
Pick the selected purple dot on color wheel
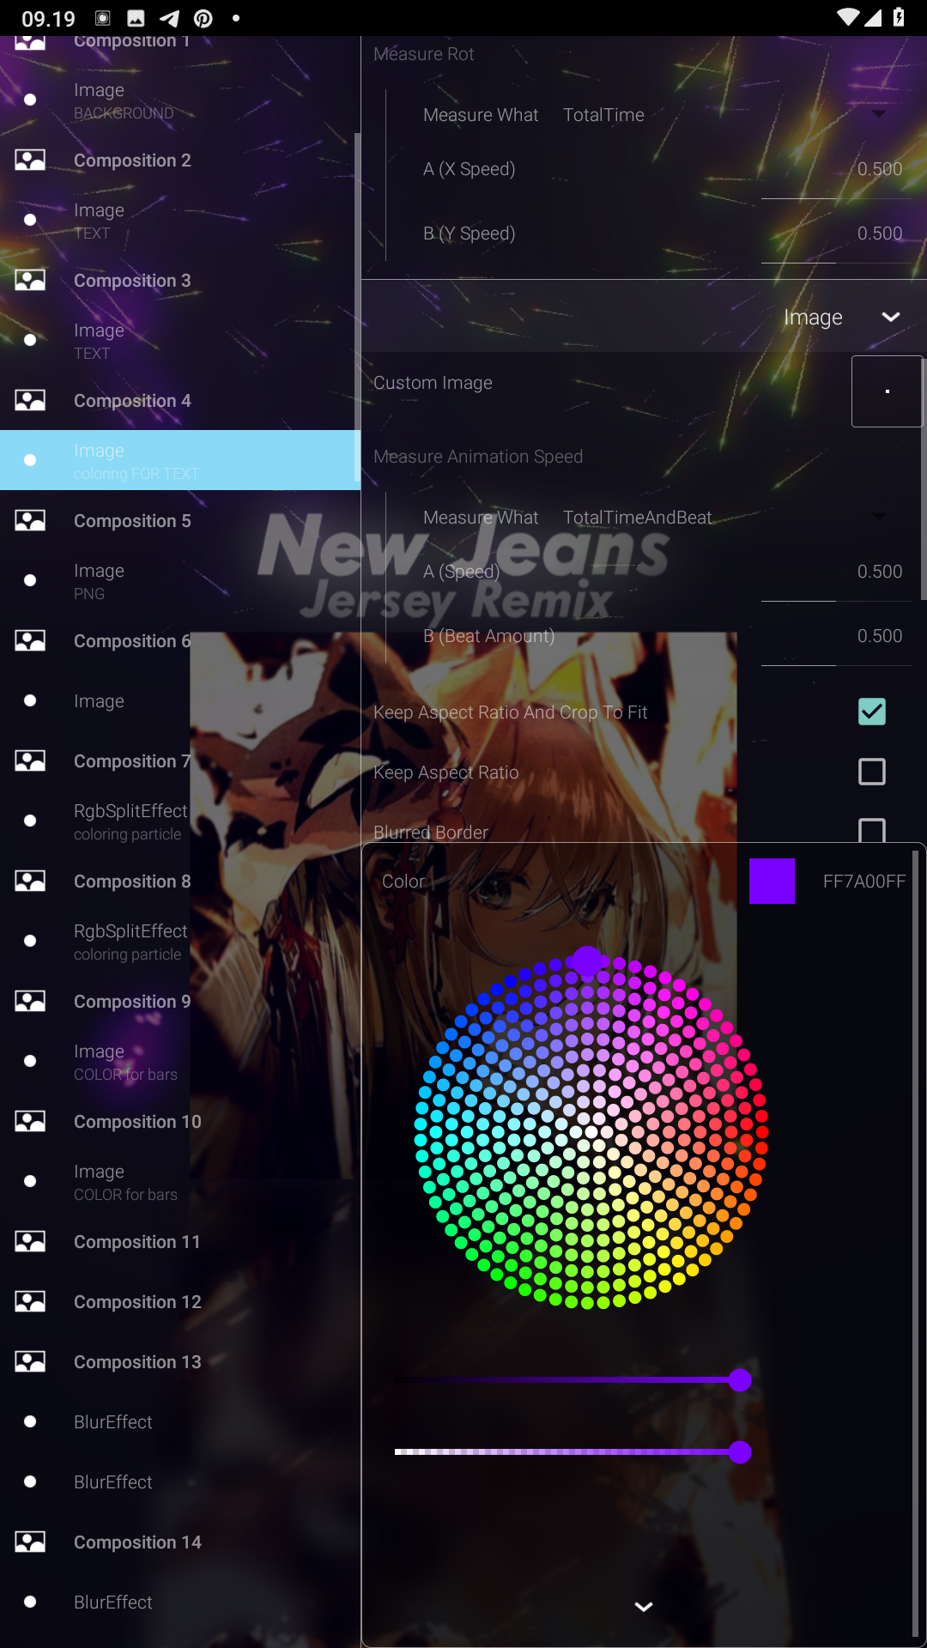point(587,962)
